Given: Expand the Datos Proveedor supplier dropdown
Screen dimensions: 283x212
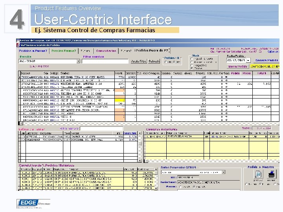Looking at the screenshot, I should tap(223, 172).
